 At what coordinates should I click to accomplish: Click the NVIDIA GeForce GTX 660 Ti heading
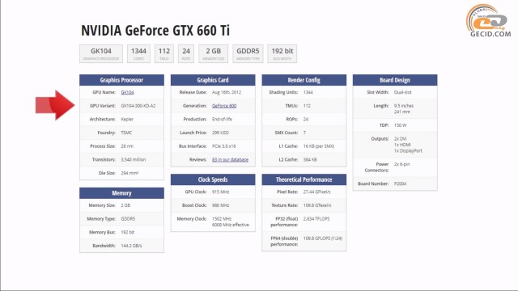[x=155, y=31]
